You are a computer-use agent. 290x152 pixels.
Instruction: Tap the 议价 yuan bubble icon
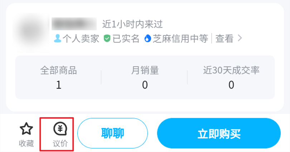click(x=60, y=129)
